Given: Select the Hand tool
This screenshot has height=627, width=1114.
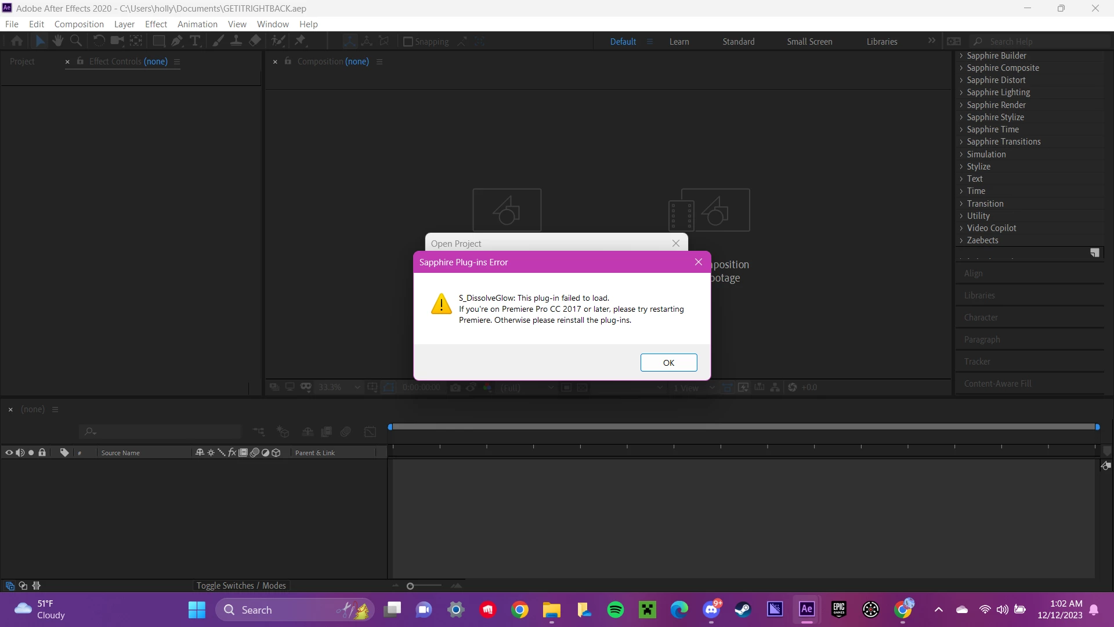Looking at the screenshot, I should point(57,41).
